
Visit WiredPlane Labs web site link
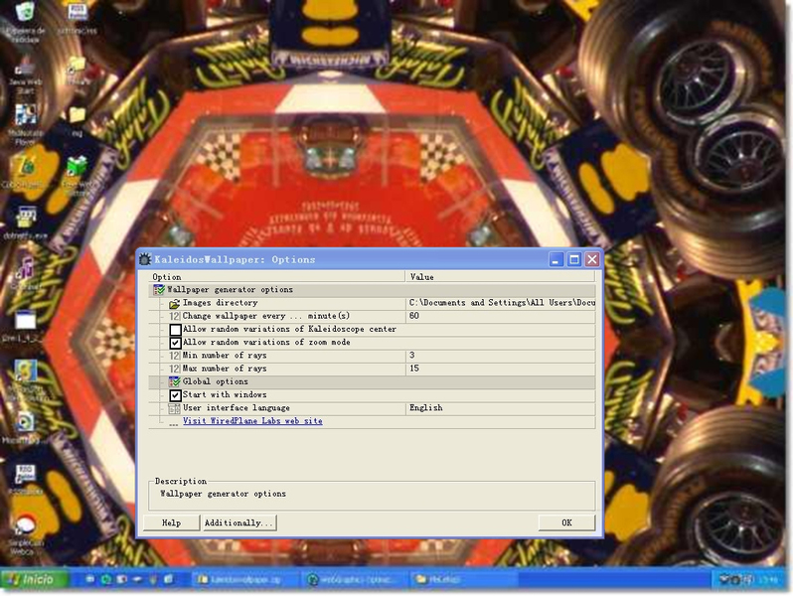click(252, 421)
